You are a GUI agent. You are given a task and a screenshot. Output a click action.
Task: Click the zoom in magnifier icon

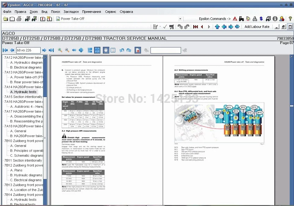pyautogui.click(x=60, y=50)
